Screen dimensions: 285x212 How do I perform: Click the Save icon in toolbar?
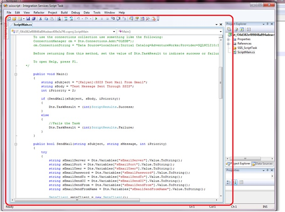click(28, 19)
